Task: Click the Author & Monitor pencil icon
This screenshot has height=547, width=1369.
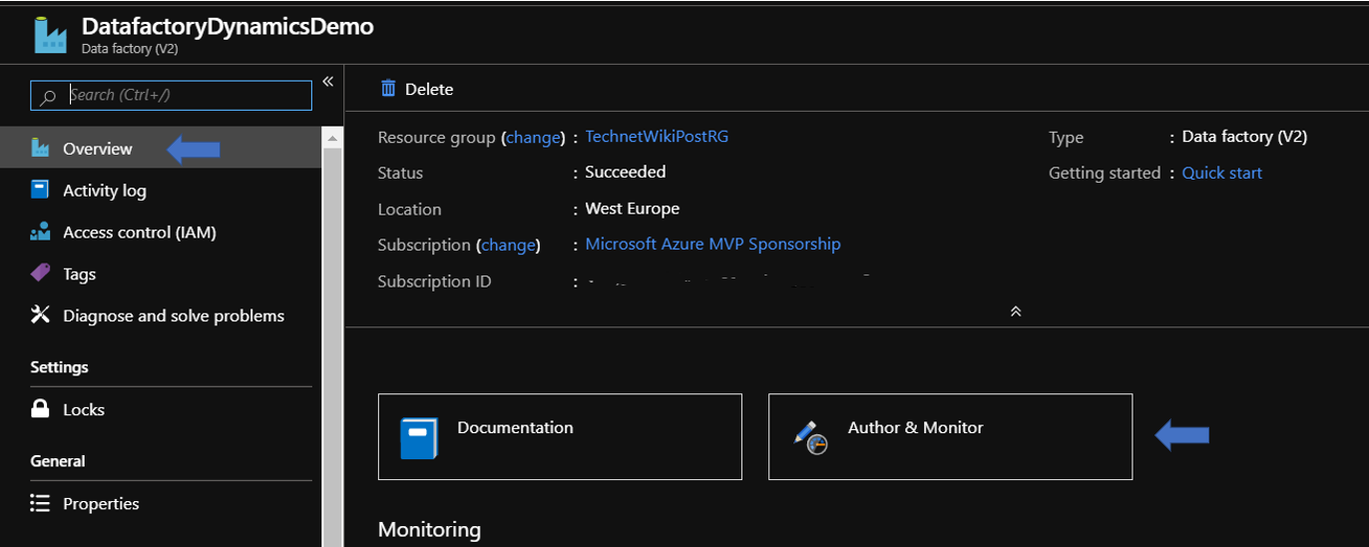Action: pyautogui.click(x=810, y=438)
